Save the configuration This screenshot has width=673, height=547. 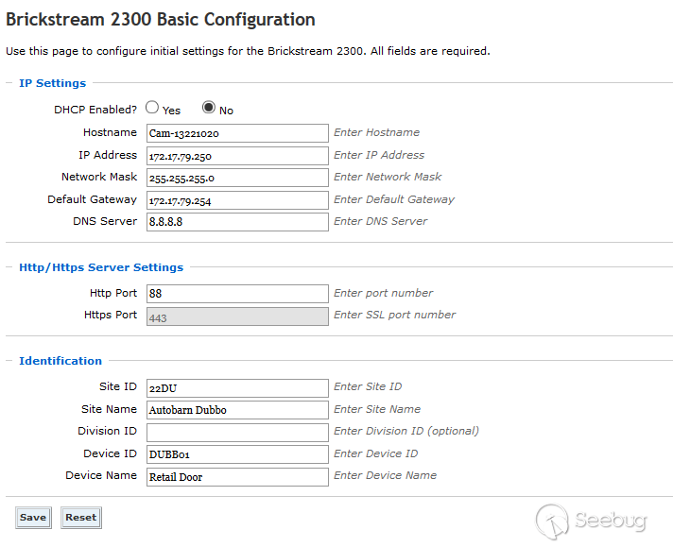click(x=33, y=518)
